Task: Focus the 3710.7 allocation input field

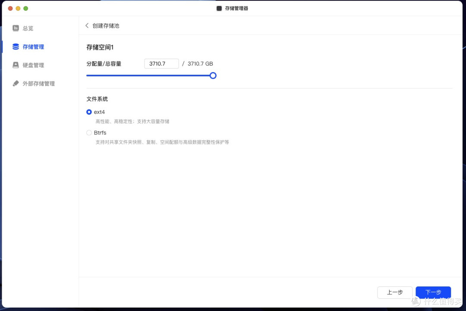Action: [x=161, y=63]
